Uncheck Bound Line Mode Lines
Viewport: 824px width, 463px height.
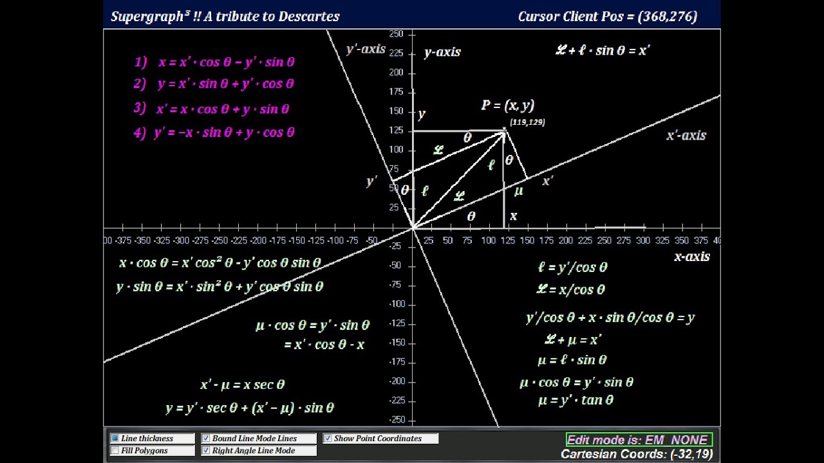tap(206, 439)
